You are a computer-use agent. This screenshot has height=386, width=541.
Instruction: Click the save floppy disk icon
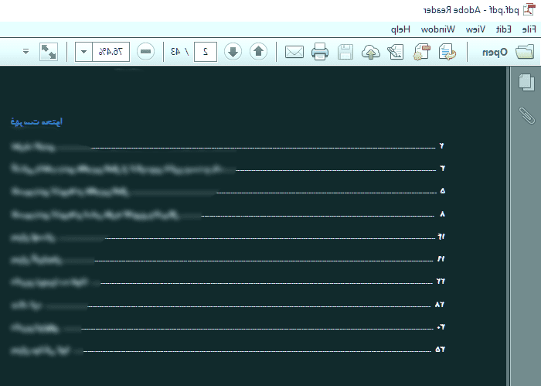click(x=345, y=52)
